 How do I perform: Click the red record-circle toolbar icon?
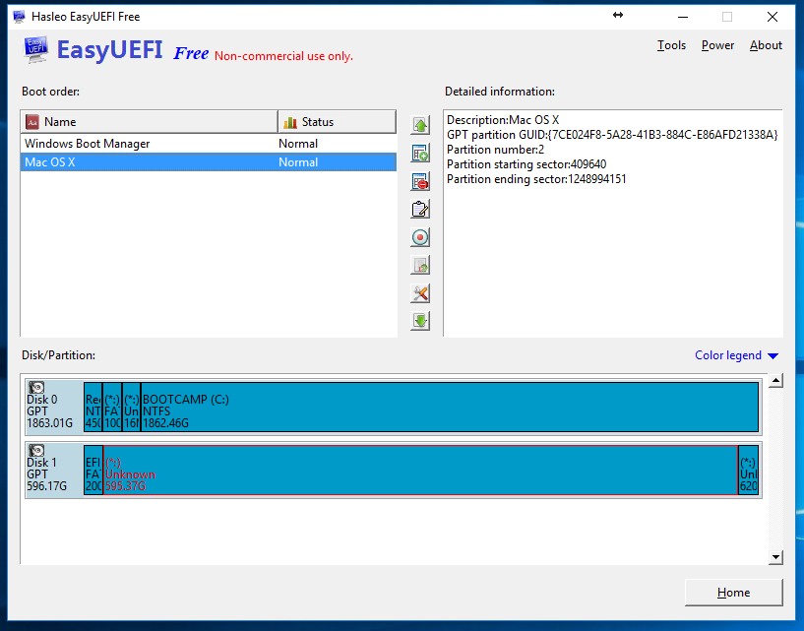pyautogui.click(x=420, y=237)
